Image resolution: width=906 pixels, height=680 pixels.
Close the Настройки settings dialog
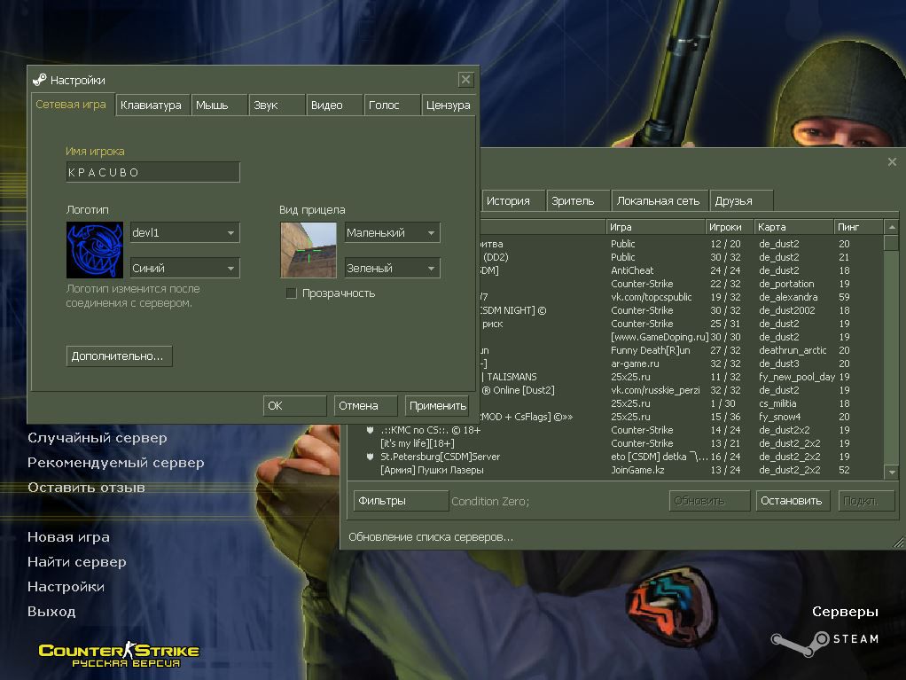click(465, 80)
